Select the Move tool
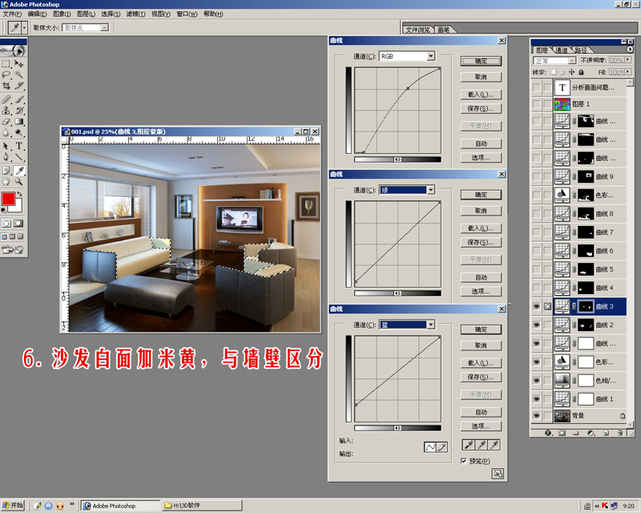The image size is (641, 513). 18,64
